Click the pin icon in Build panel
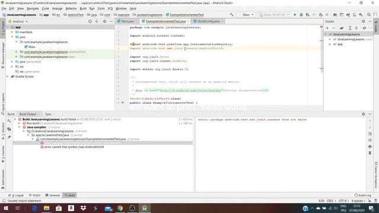This screenshot has height=213, width=379. point(9,137)
